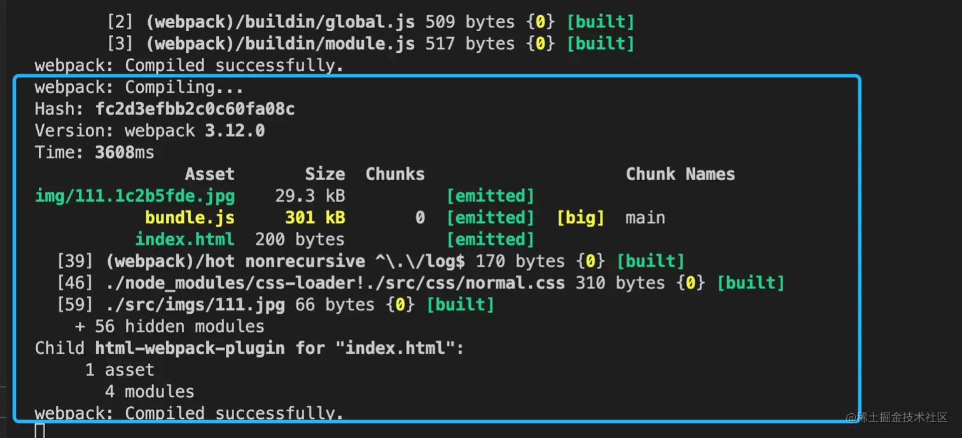Click the 'Child html-webpack-plugin' line
Image resolution: width=962 pixels, height=438 pixels.
(250, 348)
